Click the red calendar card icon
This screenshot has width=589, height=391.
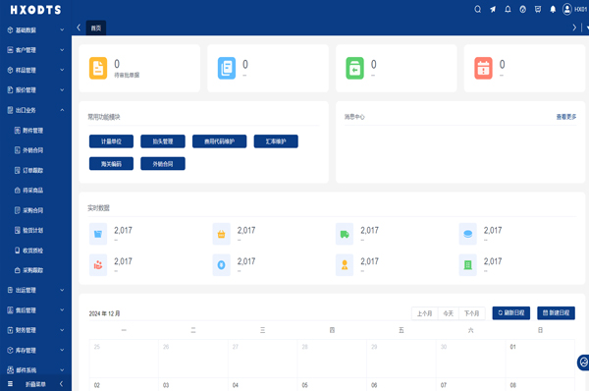click(483, 68)
